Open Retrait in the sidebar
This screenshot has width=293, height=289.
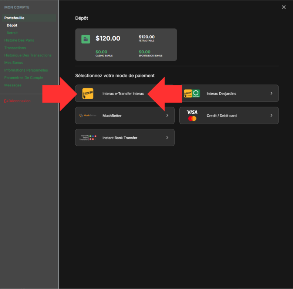[x=12, y=33]
